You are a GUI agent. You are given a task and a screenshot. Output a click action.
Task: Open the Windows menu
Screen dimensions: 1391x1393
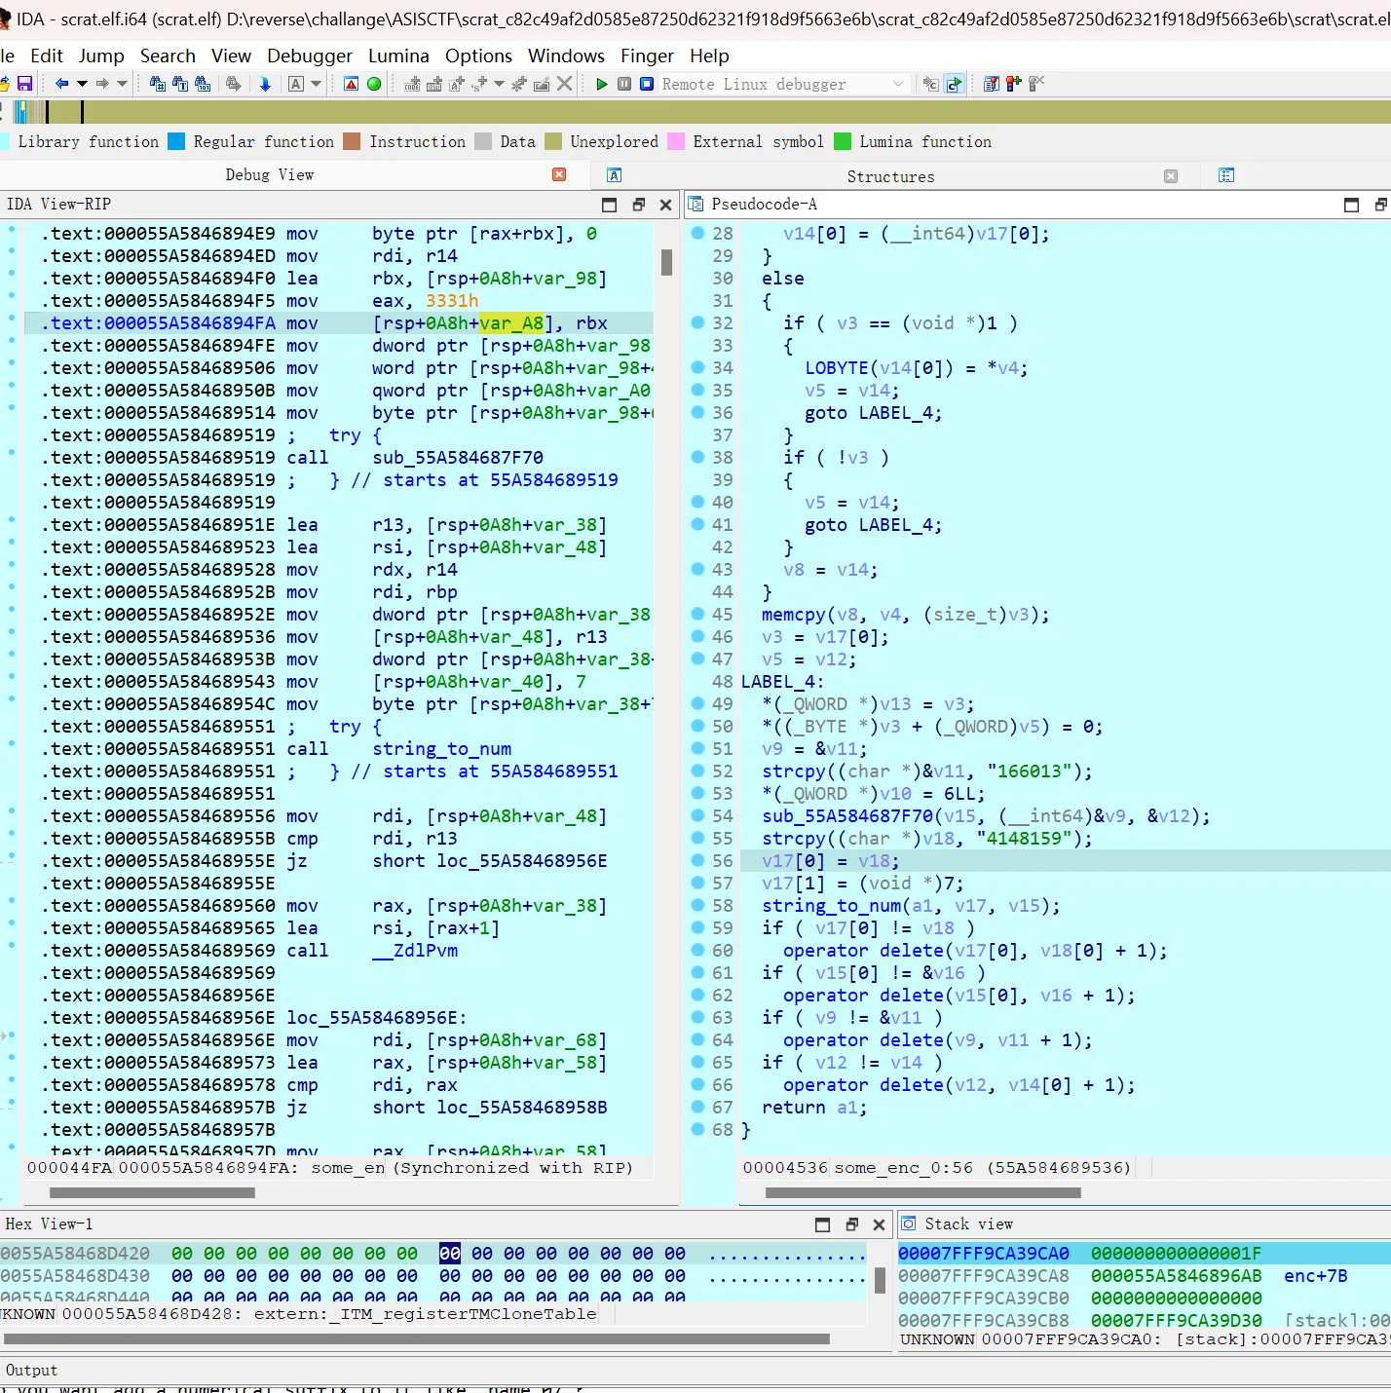point(566,56)
